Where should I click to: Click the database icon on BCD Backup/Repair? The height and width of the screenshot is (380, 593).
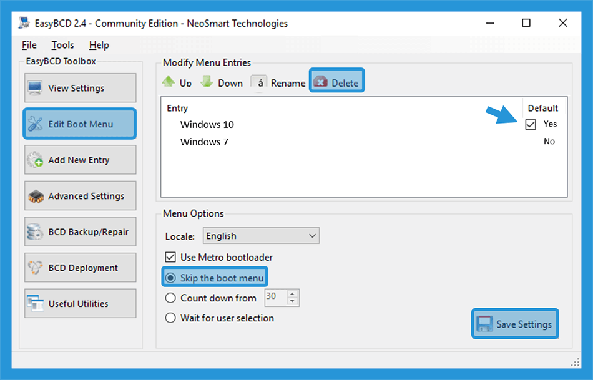click(x=34, y=231)
